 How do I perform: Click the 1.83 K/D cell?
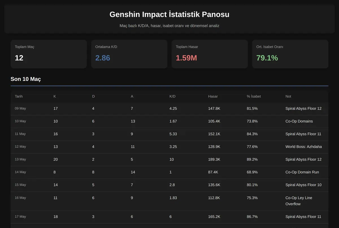(173, 198)
